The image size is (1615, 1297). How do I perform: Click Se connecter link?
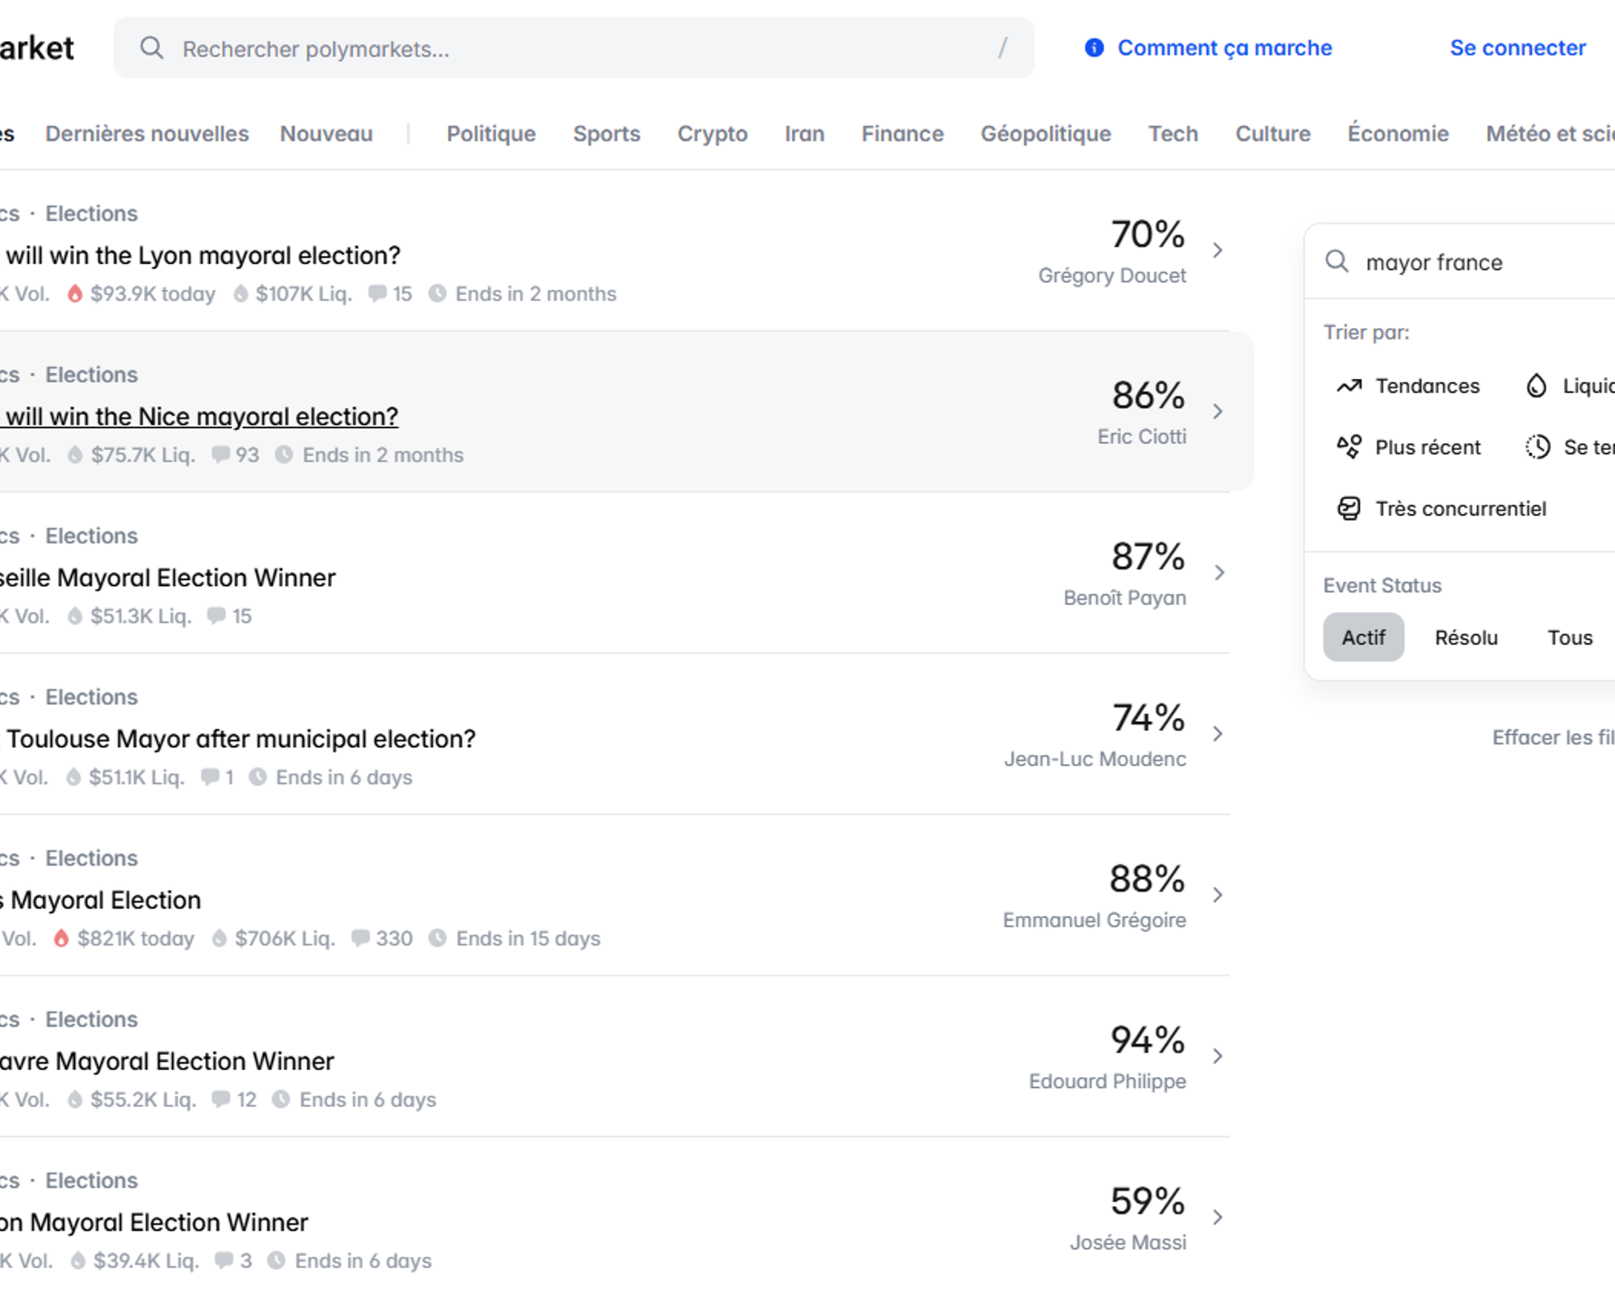1517,48
